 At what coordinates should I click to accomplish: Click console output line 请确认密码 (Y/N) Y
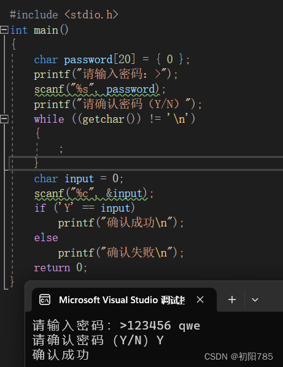[98, 341]
